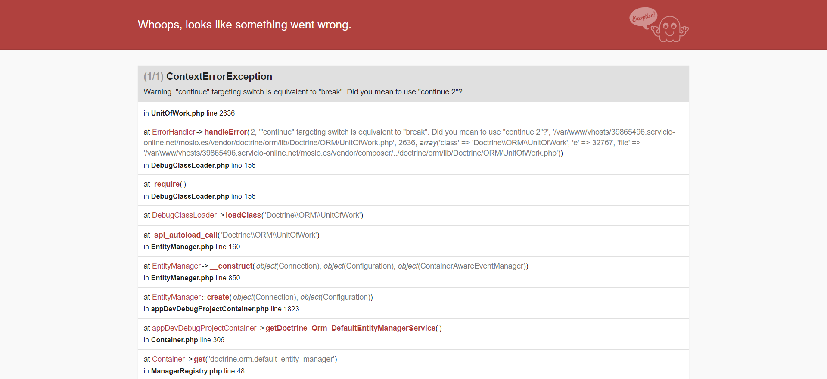Click the EntityManager::create method name
The width and height of the screenshot is (827, 379).
click(218, 297)
